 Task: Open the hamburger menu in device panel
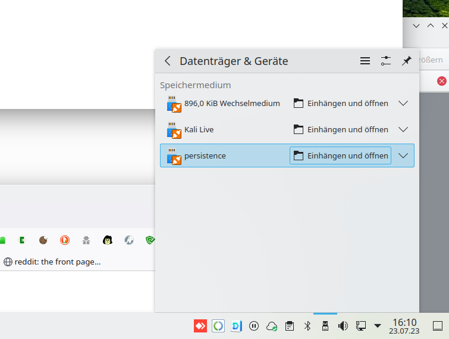[x=365, y=61]
